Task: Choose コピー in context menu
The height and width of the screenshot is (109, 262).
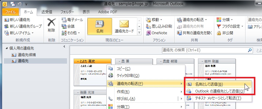Action: click(146, 68)
